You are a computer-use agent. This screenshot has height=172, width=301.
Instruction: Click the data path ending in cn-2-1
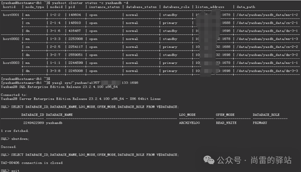[267, 23]
